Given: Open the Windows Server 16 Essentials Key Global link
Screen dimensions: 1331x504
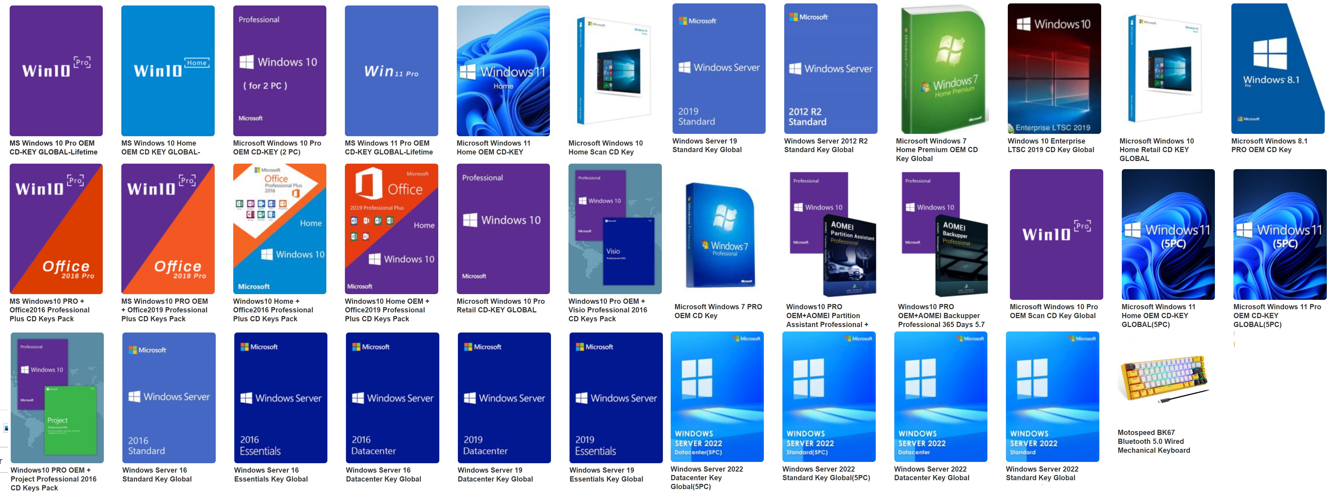Looking at the screenshot, I should (x=270, y=474).
